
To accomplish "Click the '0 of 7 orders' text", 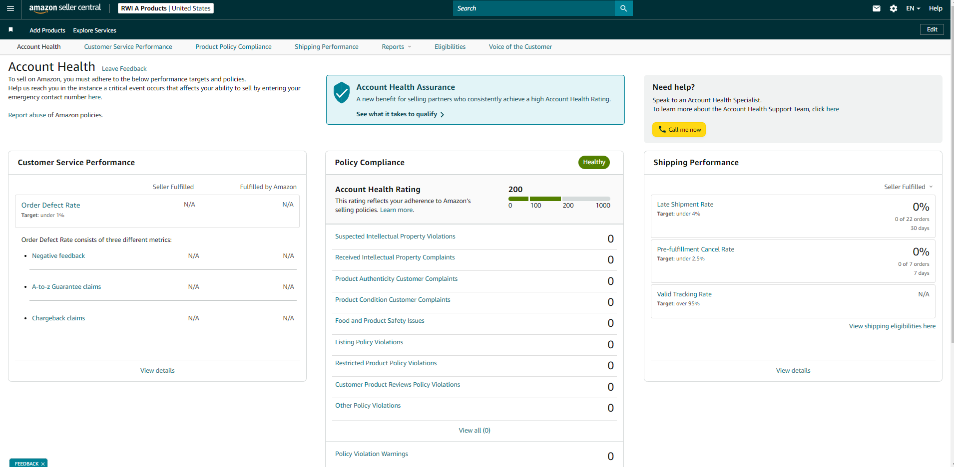I will pos(914,264).
